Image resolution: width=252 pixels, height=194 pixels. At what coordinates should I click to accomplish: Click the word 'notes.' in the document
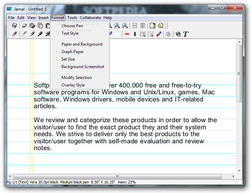43,148
